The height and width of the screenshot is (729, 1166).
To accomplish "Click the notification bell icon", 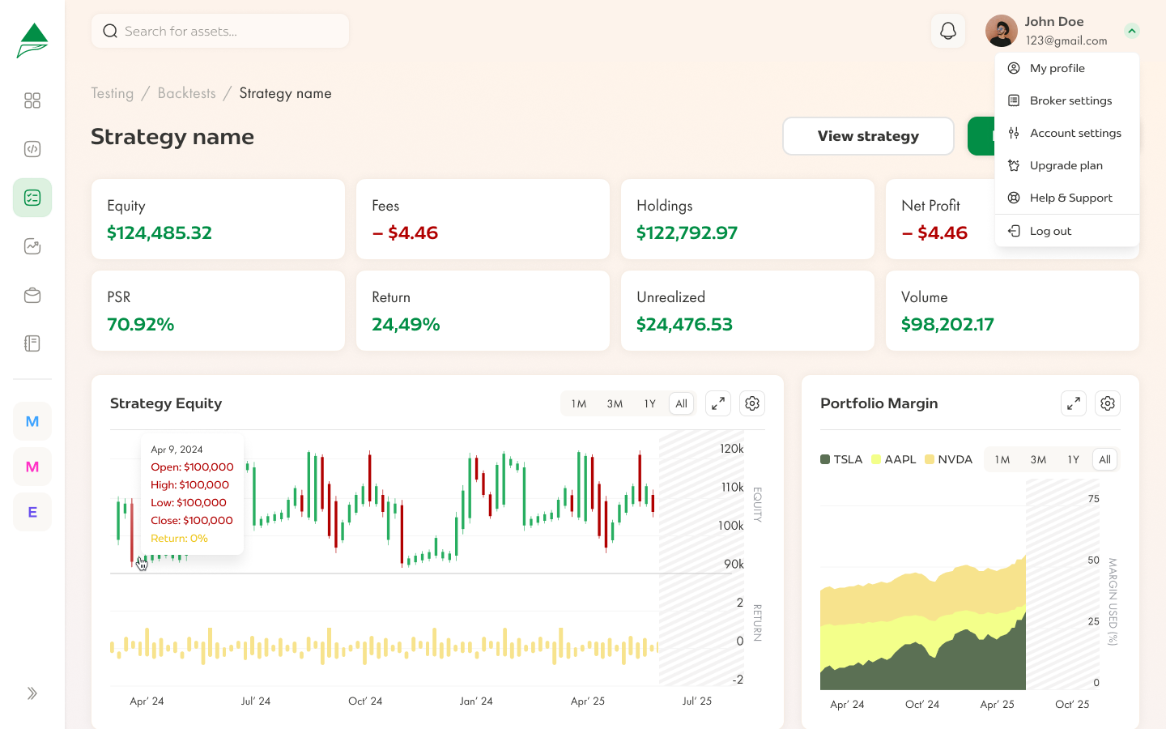I will pyautogui.click(x=947, y=32).
